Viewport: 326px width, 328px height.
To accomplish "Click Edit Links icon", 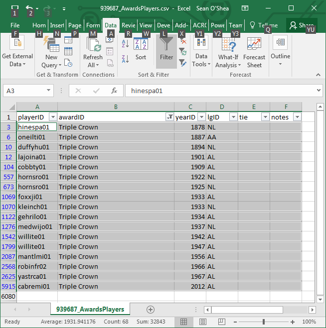I will coord(110,63).
